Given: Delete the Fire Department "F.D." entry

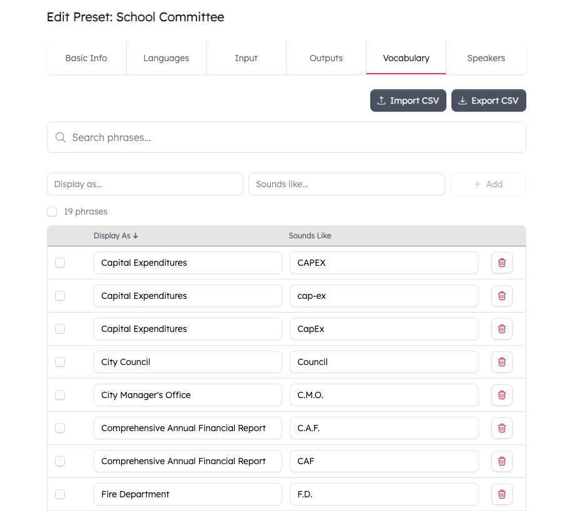Looking at the screenshot, I should coord(501,494).
